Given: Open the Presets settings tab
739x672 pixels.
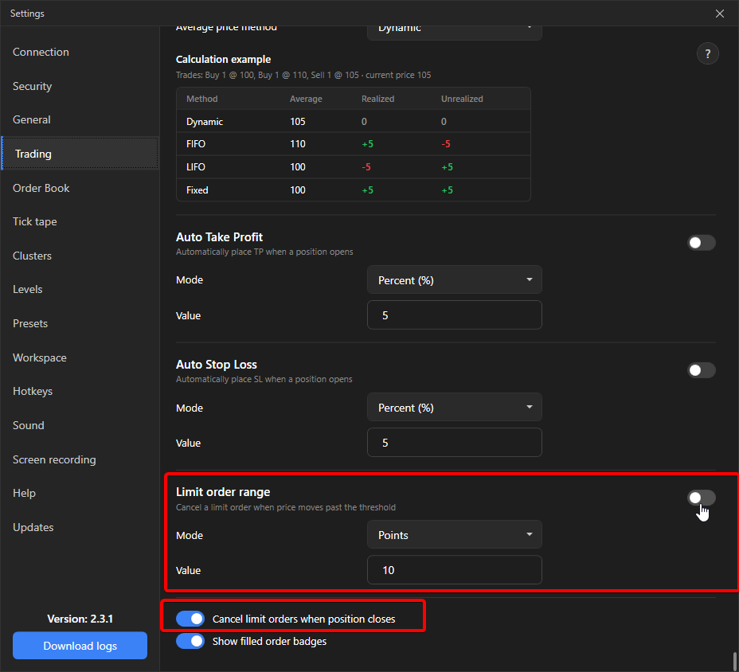Looking at the screenshot, I should click(80, 324).
